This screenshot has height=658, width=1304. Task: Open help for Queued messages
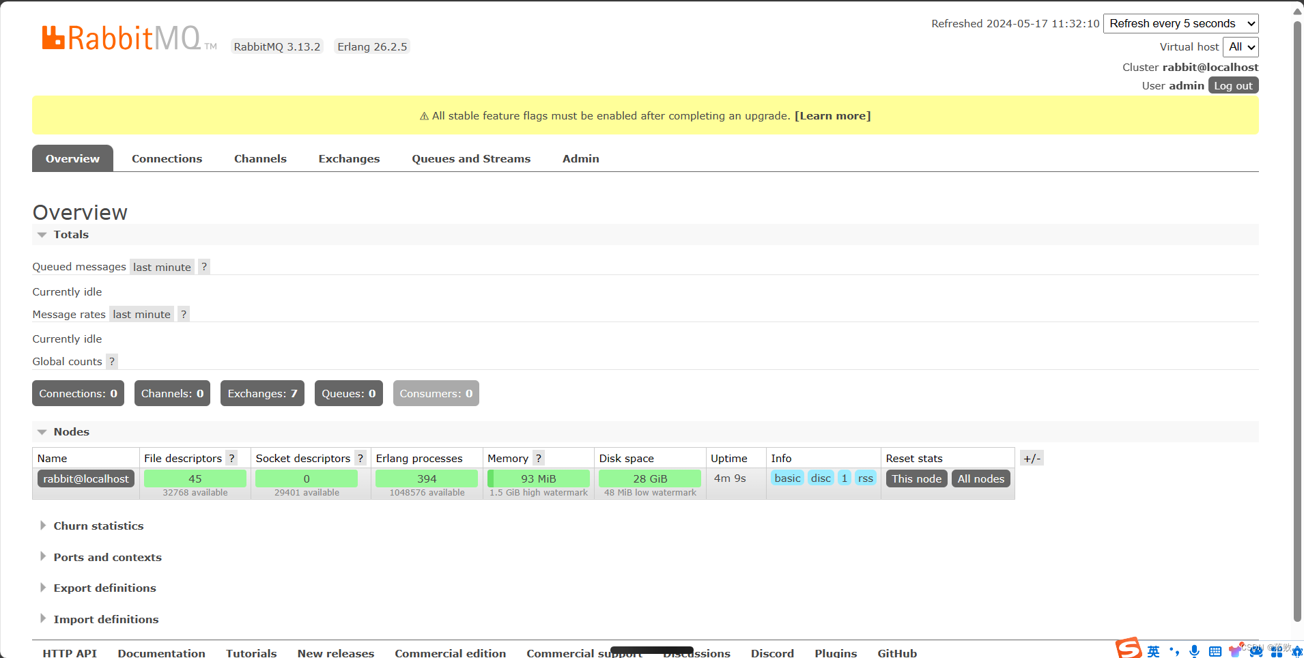[204, 267]
